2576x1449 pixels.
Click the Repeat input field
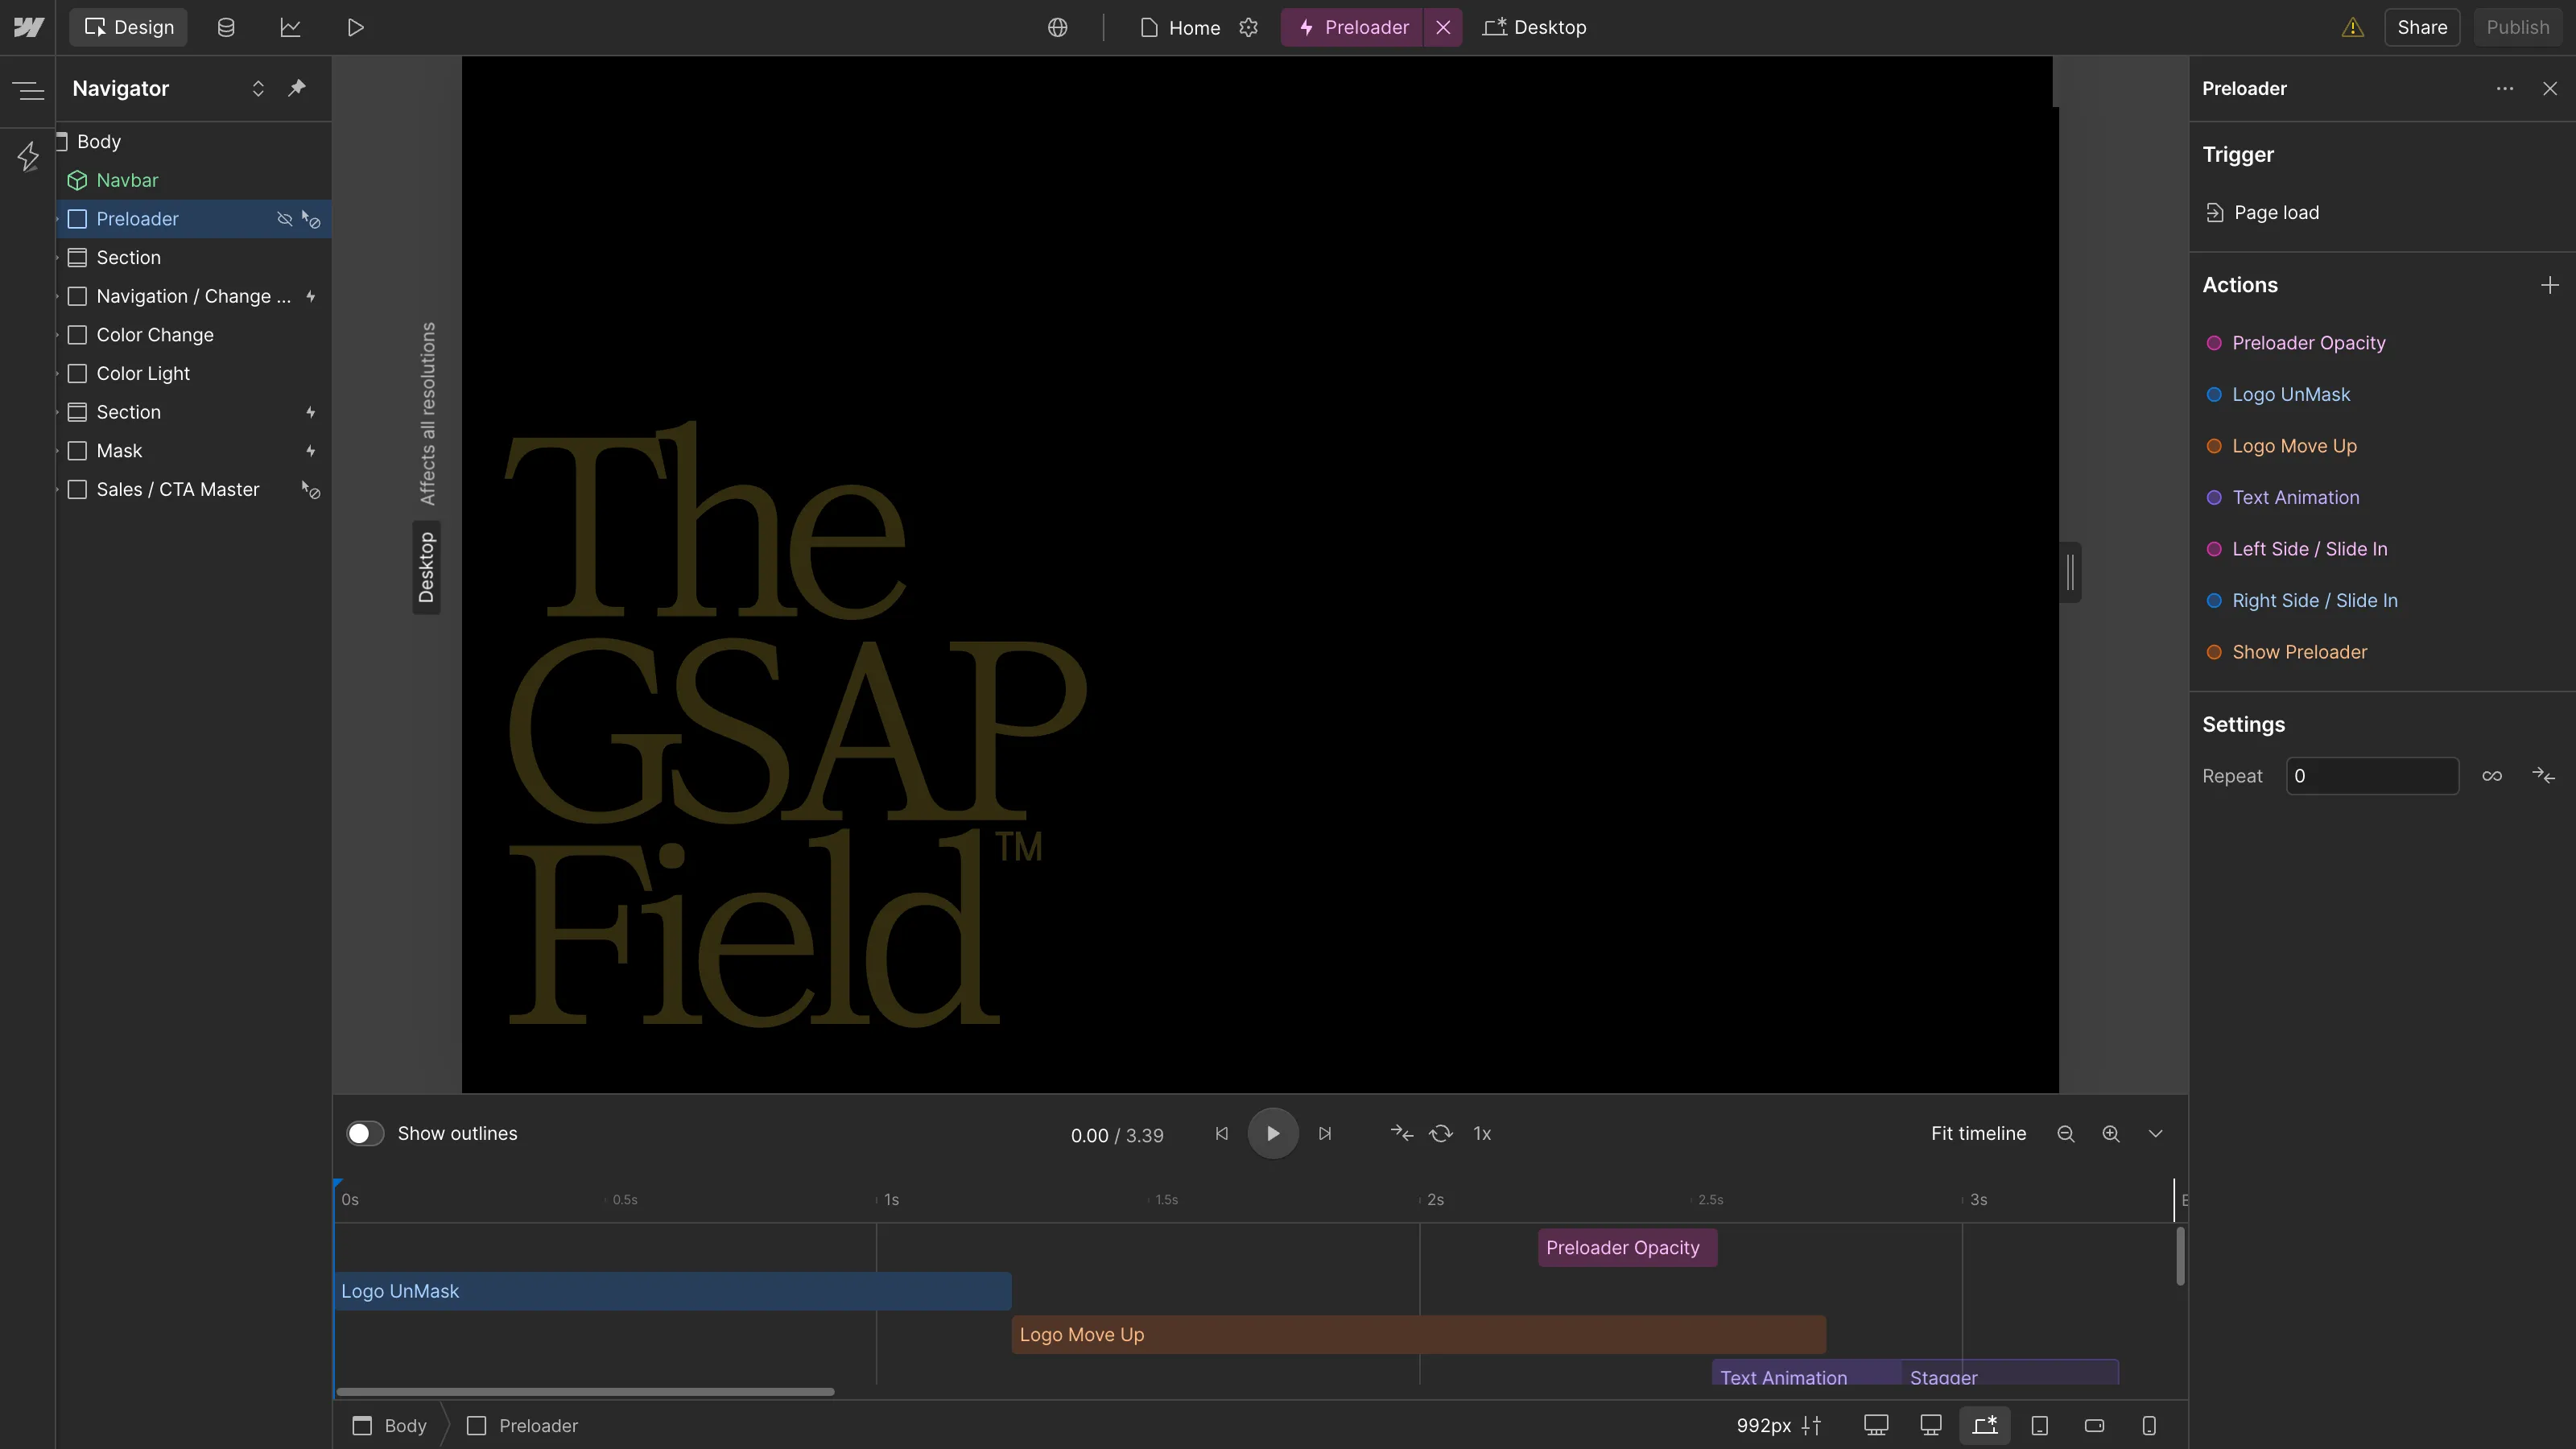tap(2372, 776)
